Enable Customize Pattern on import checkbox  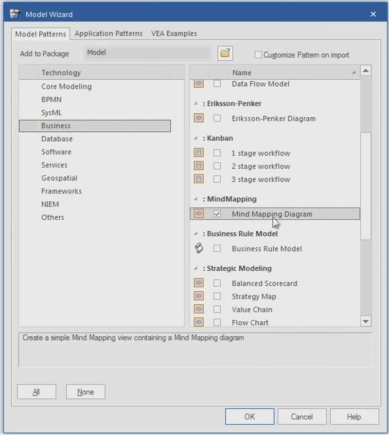click(x=258, y=55)
